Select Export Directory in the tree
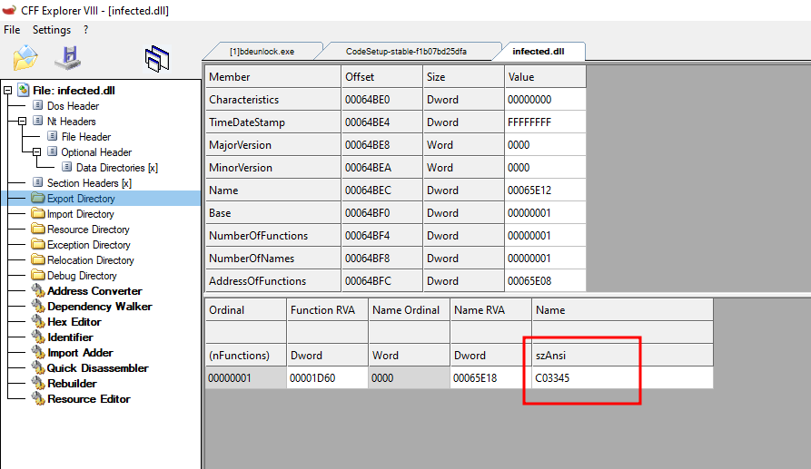 coord(81,199)
